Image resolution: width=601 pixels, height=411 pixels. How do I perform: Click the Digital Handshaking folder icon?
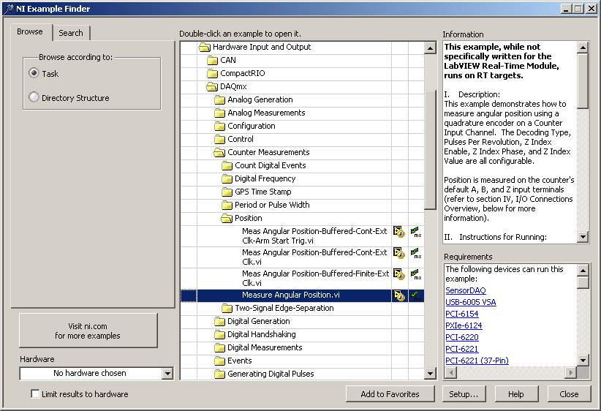click(x=219, y=334)
